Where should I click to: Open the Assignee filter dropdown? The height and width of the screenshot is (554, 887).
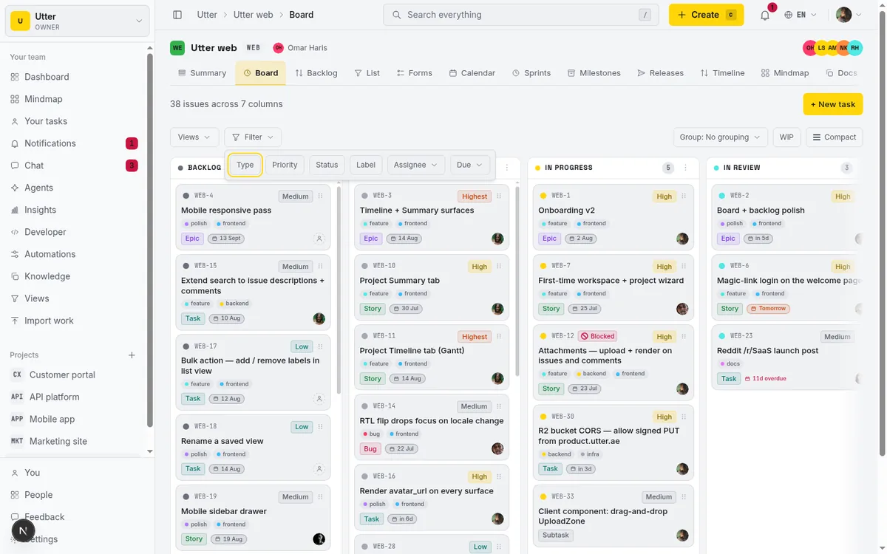415,165
